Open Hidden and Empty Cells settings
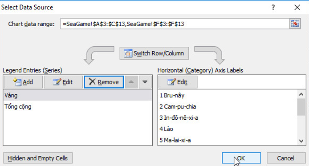This screenshot has height=166, width=309. tap(38, 158)
